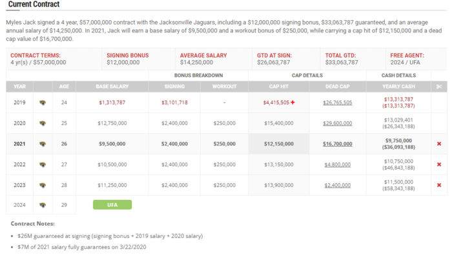Click the Jaguars logo in 2019 row
The height and width of the screenshot is (260, 452).
point(43,103)
